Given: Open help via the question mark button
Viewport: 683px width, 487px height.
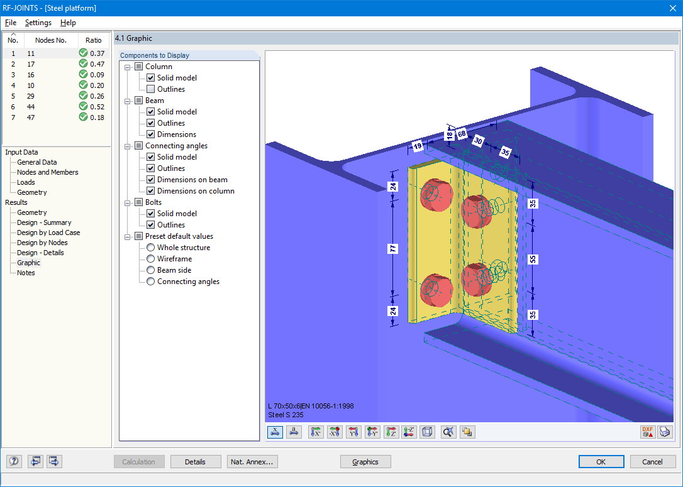Looking at the screenshot, I should 14,461.
